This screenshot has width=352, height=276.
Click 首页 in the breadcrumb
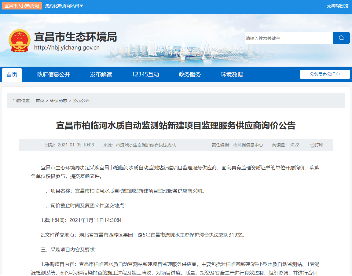[x=40, y=101]
